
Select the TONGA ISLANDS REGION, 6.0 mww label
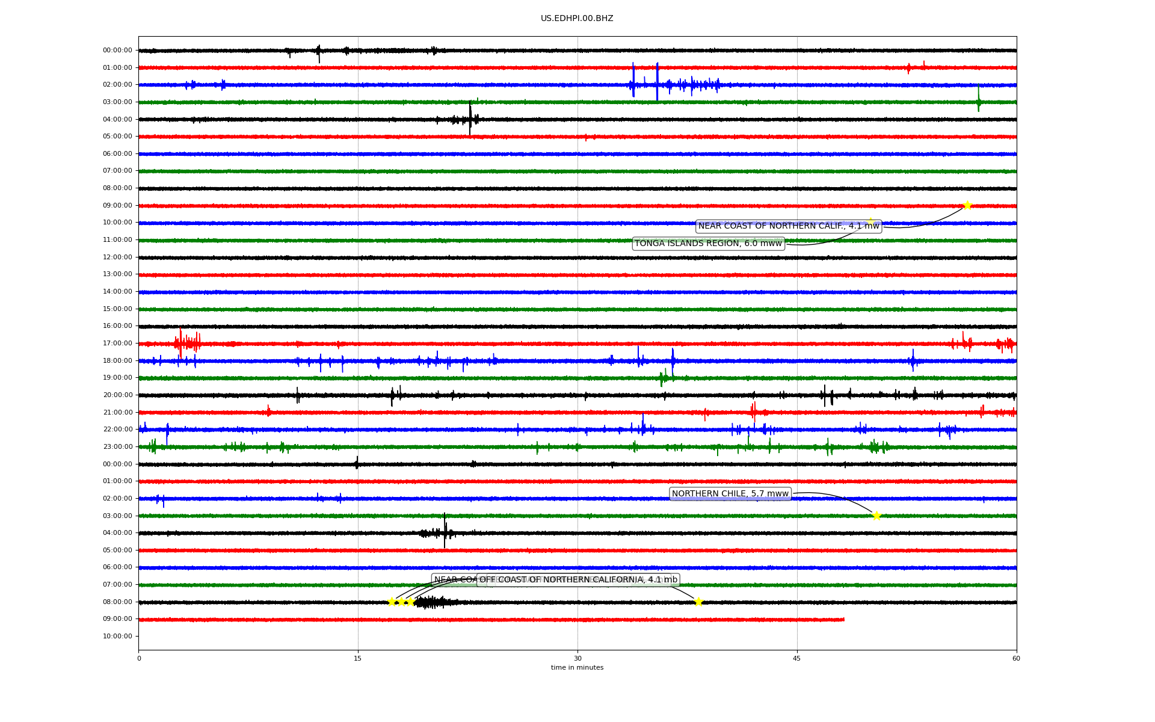708,244
